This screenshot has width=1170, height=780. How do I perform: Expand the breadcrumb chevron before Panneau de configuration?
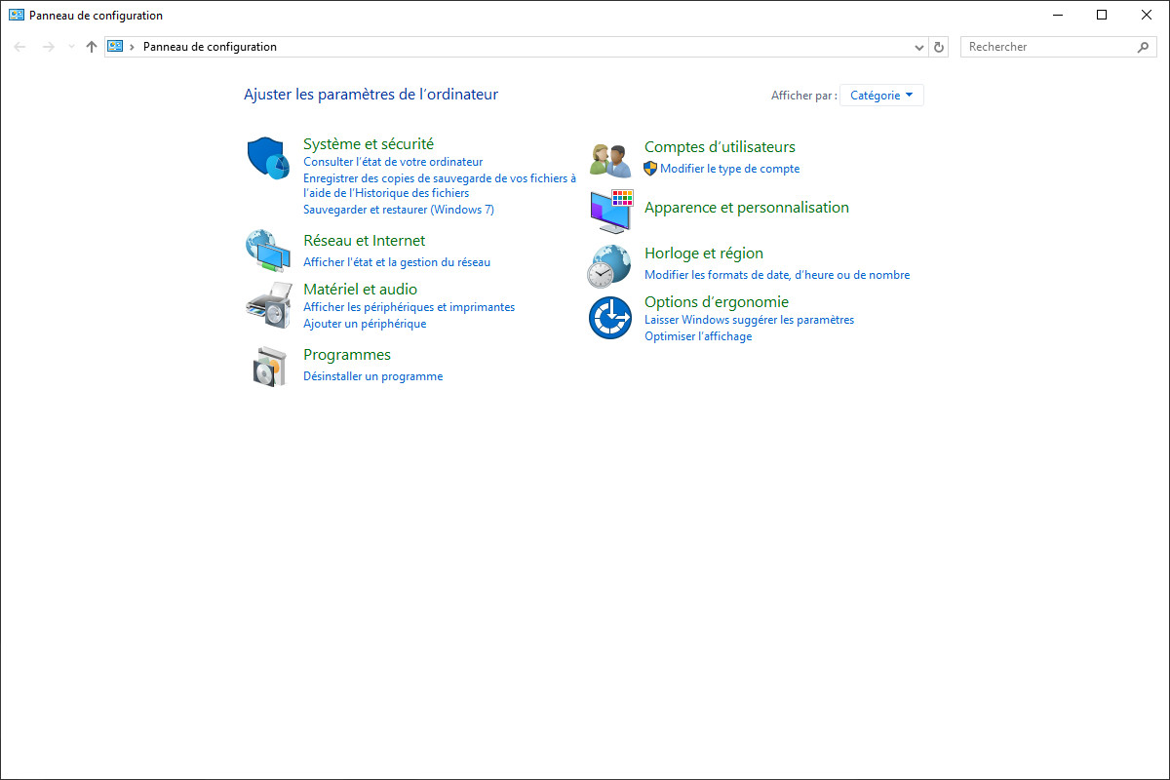(x=132, y=47)
